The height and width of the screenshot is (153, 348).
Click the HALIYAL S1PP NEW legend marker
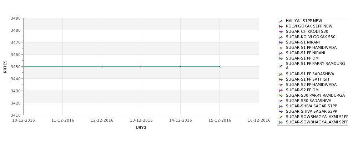(281, 21)
